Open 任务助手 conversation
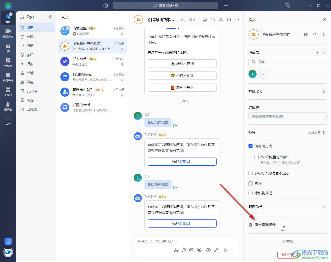 (x=93, y=61)
